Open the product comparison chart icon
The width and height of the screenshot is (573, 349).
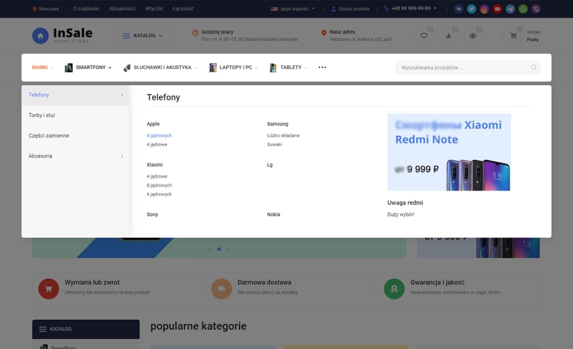448,36
